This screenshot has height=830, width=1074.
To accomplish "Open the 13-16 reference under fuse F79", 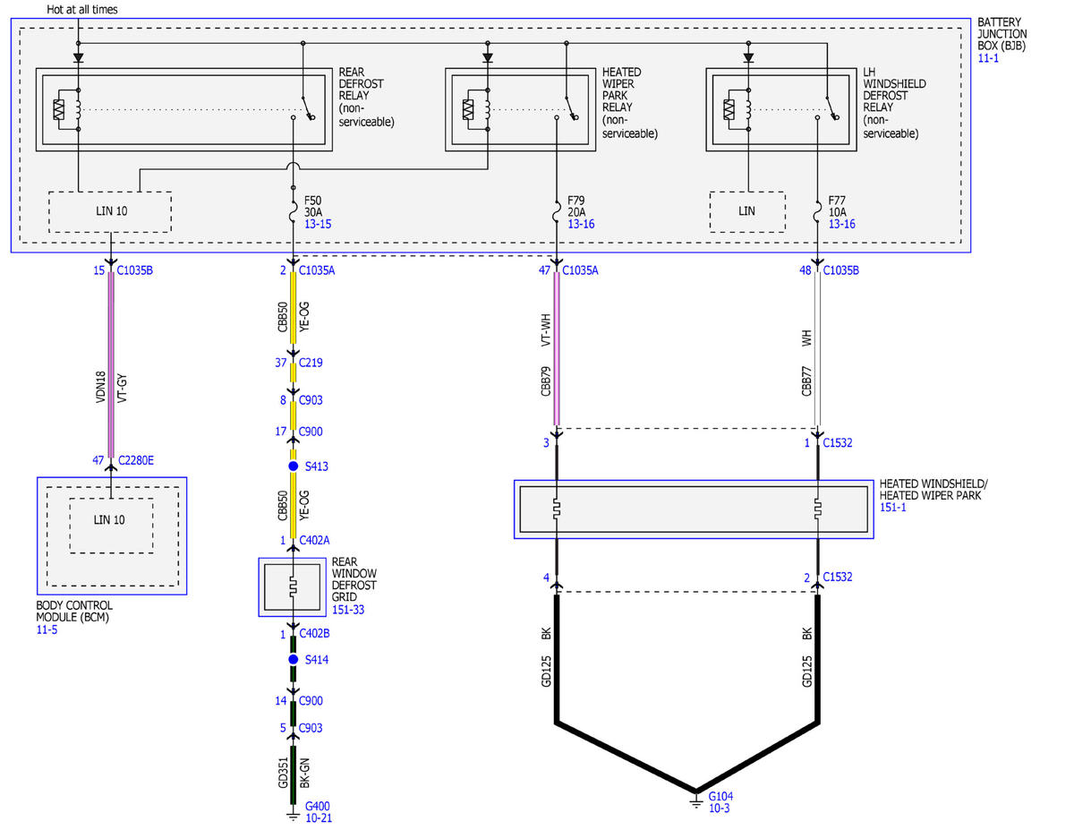I will (x=581, y=224).
